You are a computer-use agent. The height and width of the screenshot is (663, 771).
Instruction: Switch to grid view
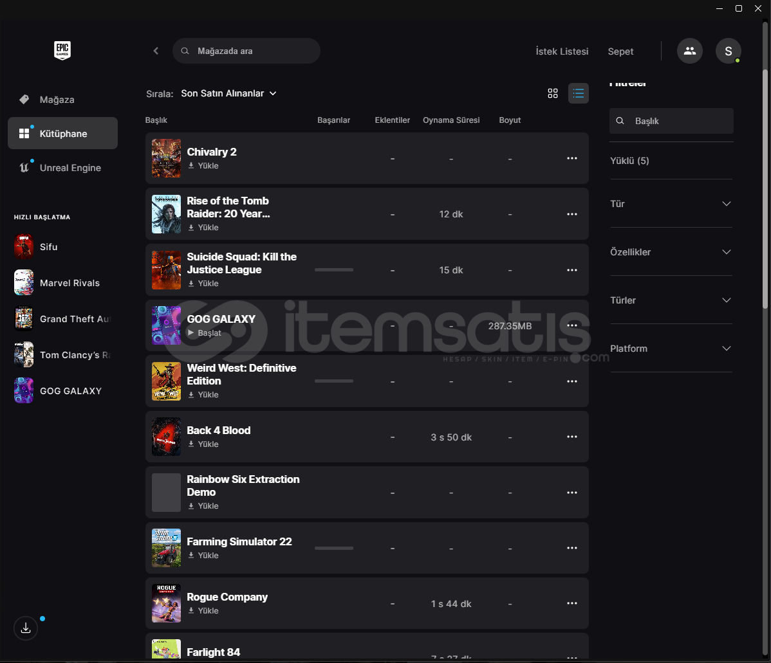click(x=553, y=93)
